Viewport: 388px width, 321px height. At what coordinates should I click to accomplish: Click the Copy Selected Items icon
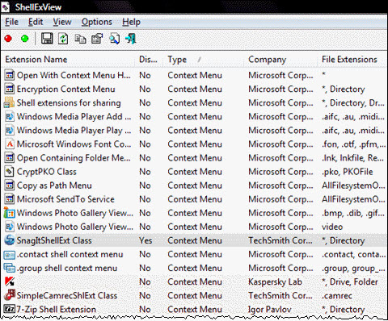click(80, 39)
